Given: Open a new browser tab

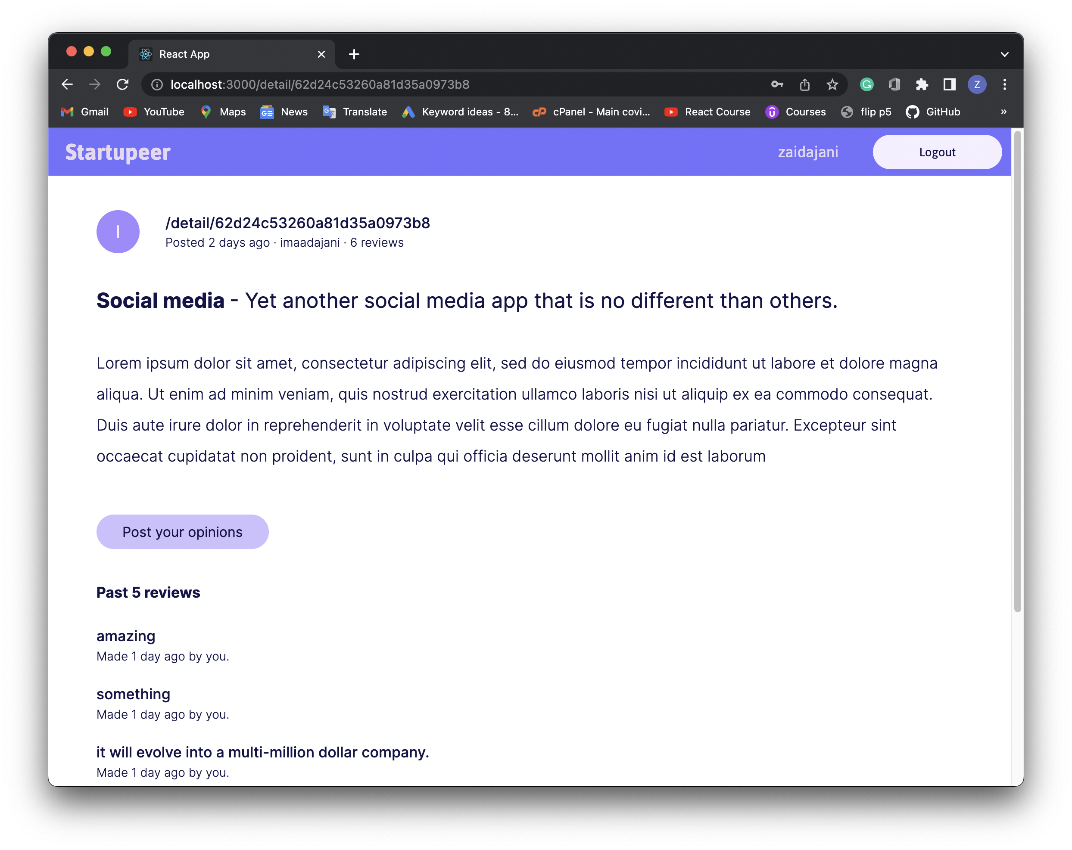Looking at the screenshot, I should click(354, 54).
